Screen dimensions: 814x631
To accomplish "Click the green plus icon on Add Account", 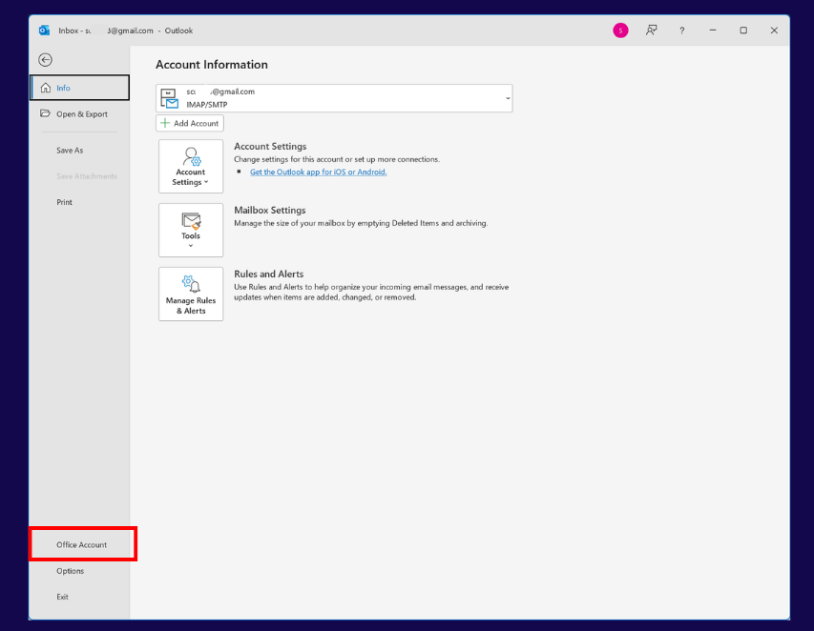I will pos(165,123).
